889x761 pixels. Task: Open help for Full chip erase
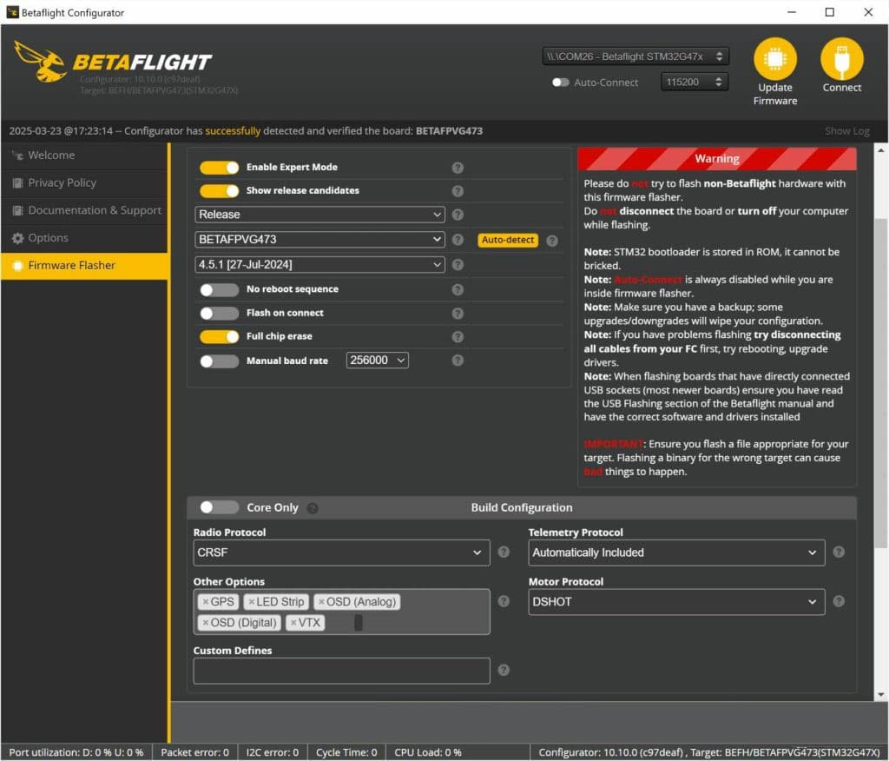click(458, 336)
